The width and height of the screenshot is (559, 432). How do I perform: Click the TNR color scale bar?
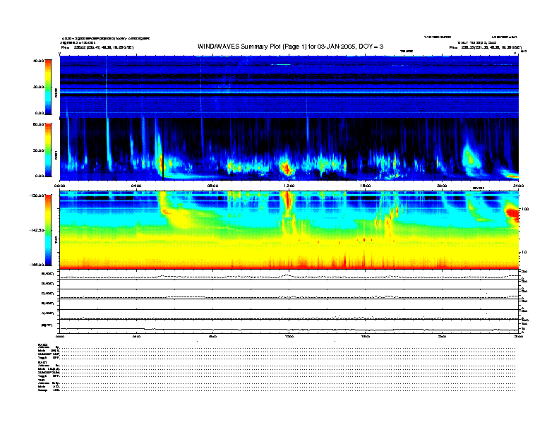click(x=48, y=230)
